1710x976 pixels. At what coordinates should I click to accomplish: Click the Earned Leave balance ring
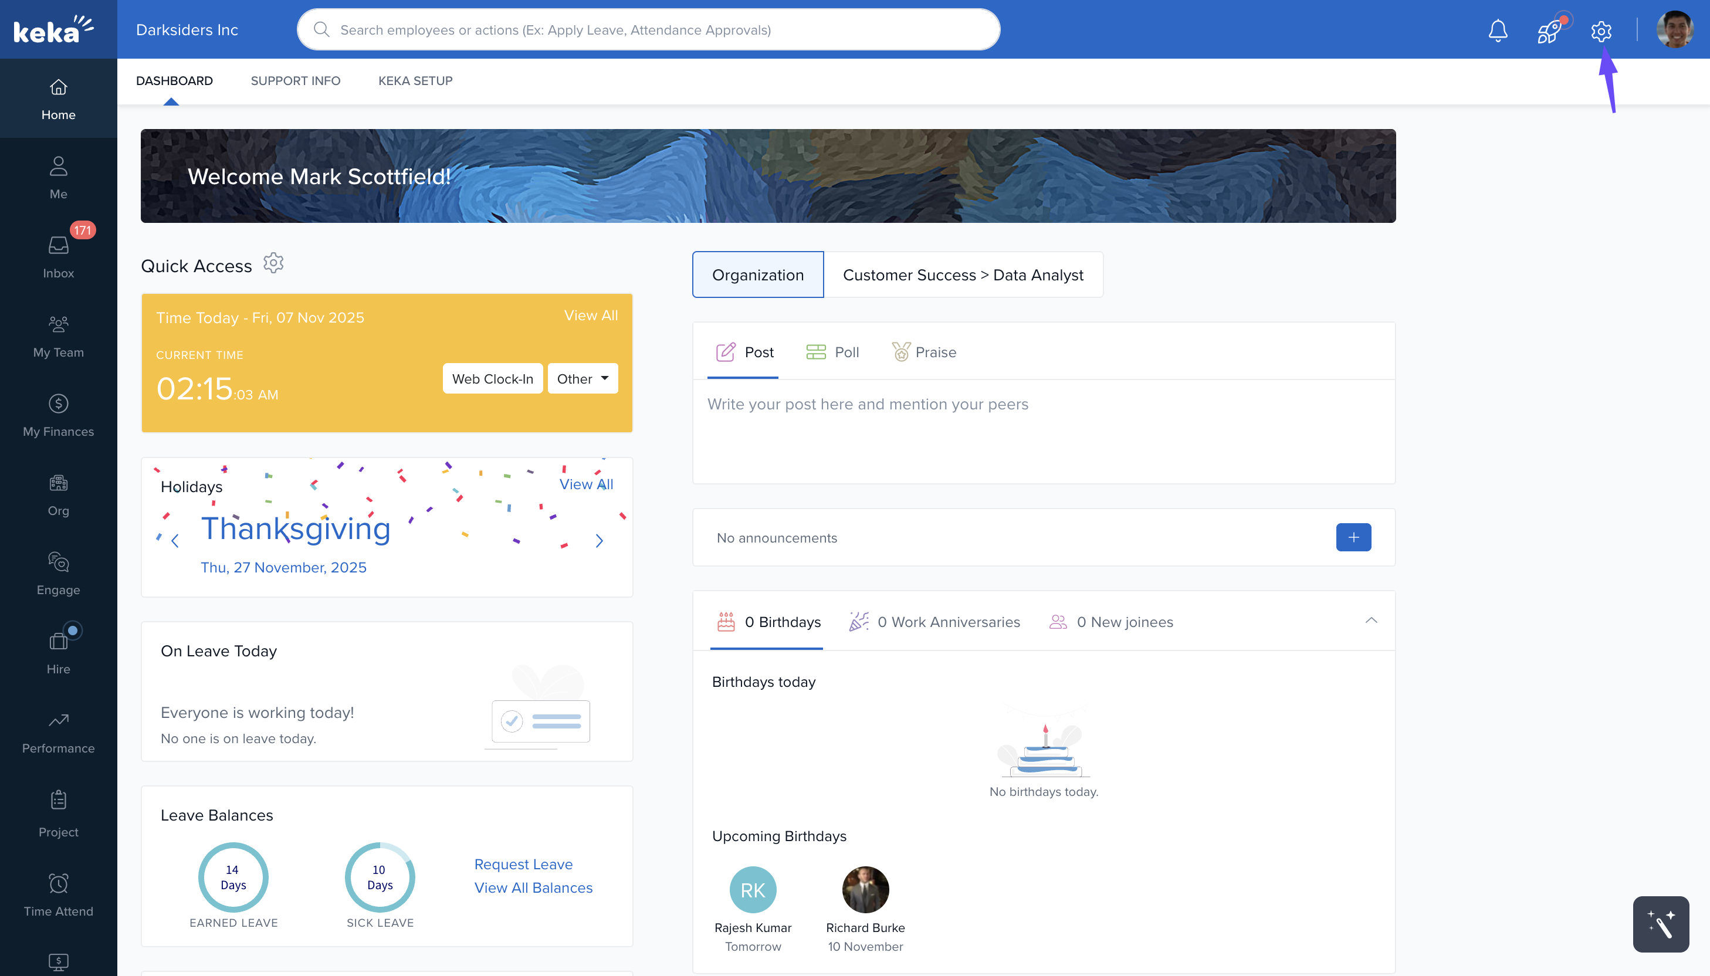click(x=233, y=877)
